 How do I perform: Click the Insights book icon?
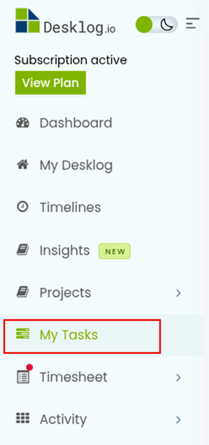pyautogui.click(x=23, y=250)
